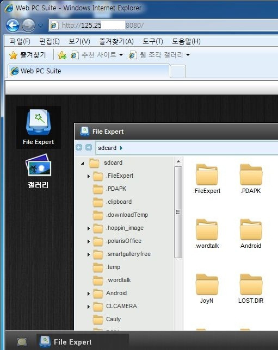
Task: Open .PDAPK folder in right pane
Action: [x=251, y=179]
